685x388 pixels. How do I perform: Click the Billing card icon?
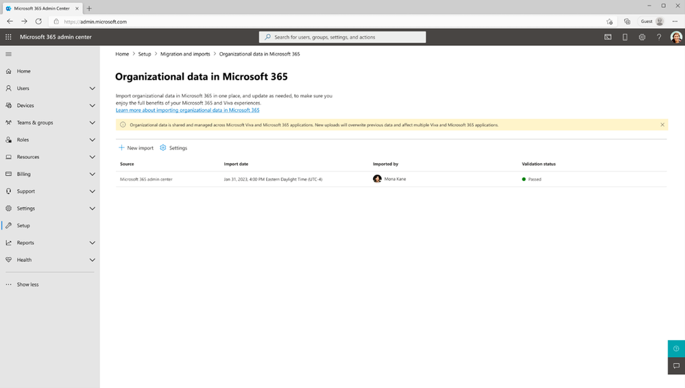pos(8,174)
